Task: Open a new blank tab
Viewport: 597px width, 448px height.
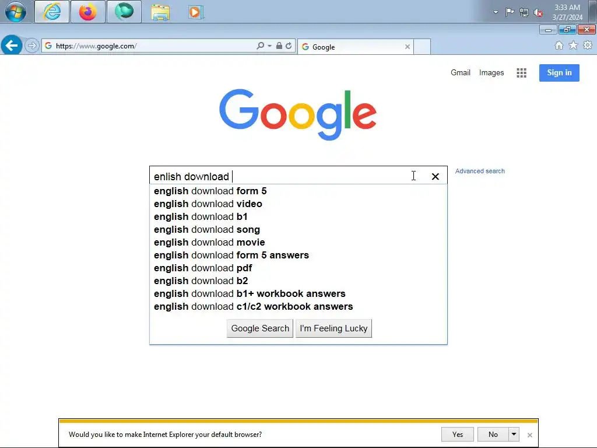Action: 422,47
